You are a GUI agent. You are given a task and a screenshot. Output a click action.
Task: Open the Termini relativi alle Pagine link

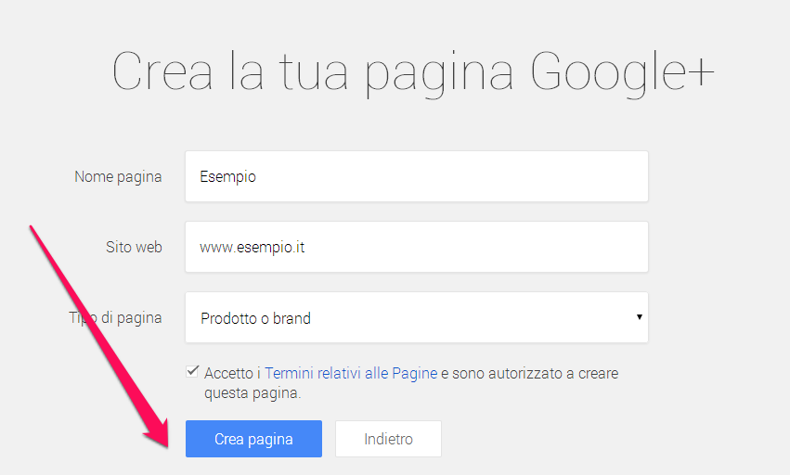tap(350, 373)
